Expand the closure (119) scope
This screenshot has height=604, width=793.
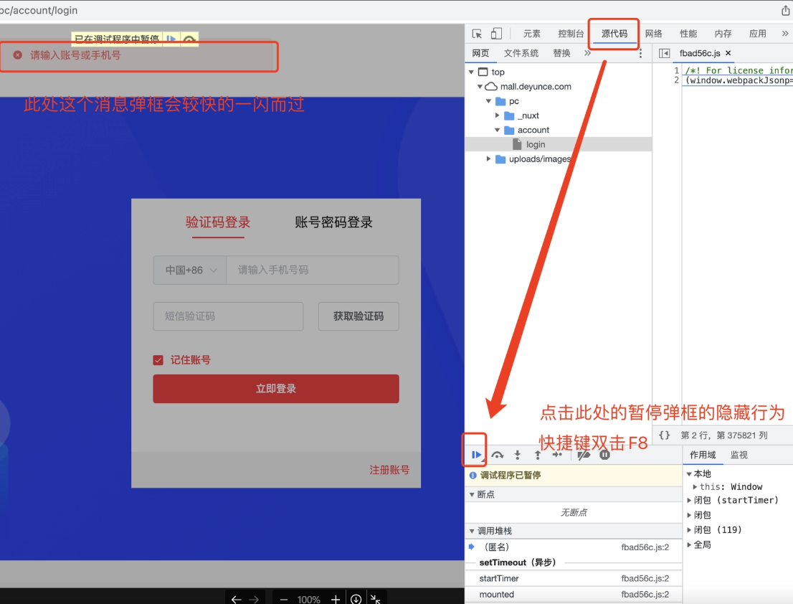(x=689, y=529)
